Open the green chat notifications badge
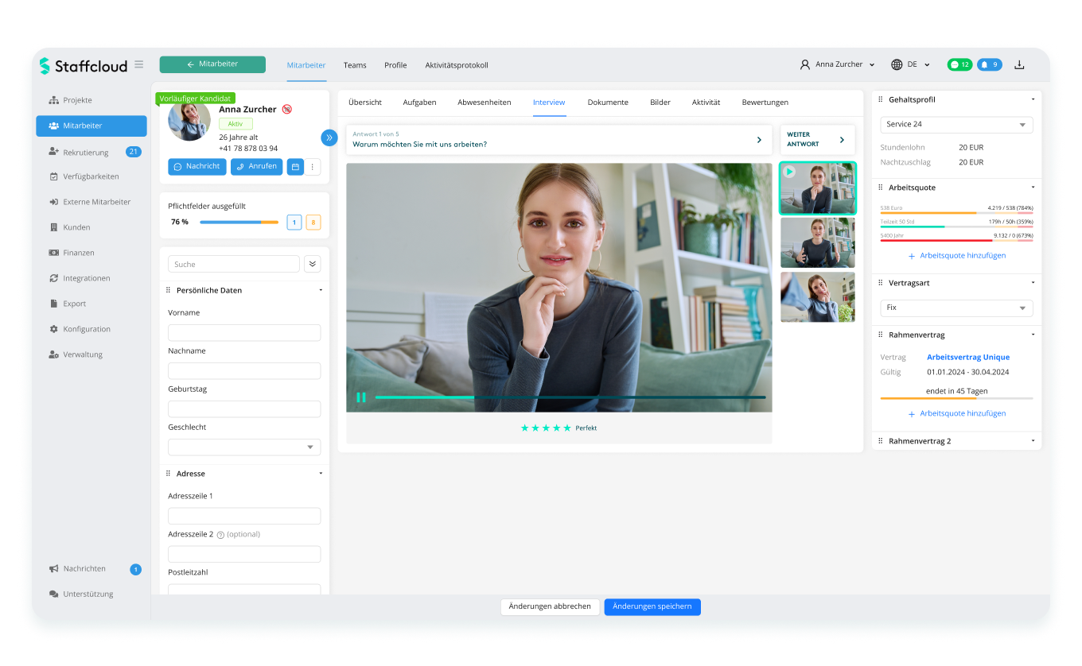1082x666 pixels. pos(959,65)
